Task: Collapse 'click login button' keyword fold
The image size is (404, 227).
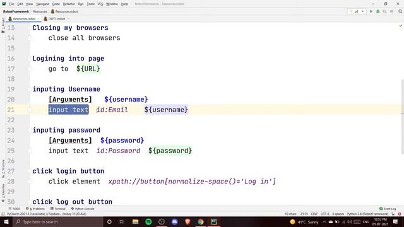Action: 30,171
